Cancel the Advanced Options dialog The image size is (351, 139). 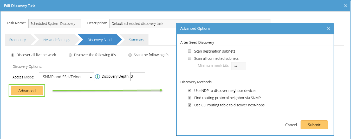(x=291, y=125)
